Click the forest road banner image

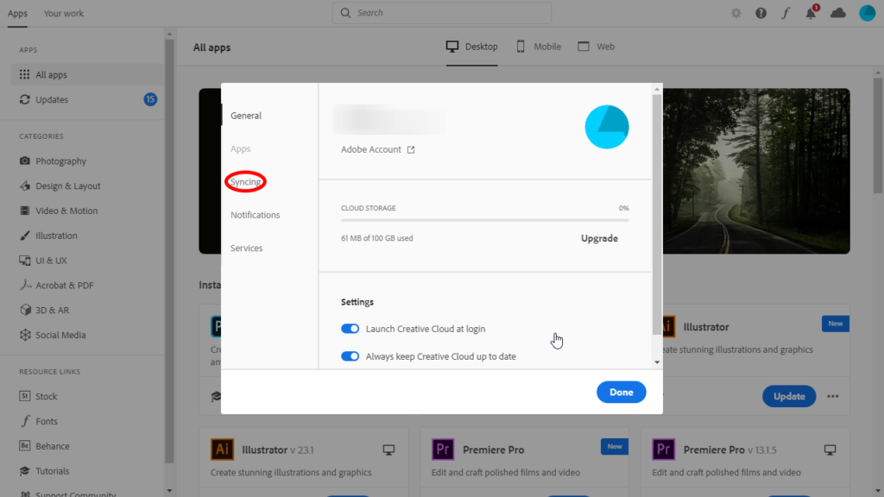tap(756, 171)
